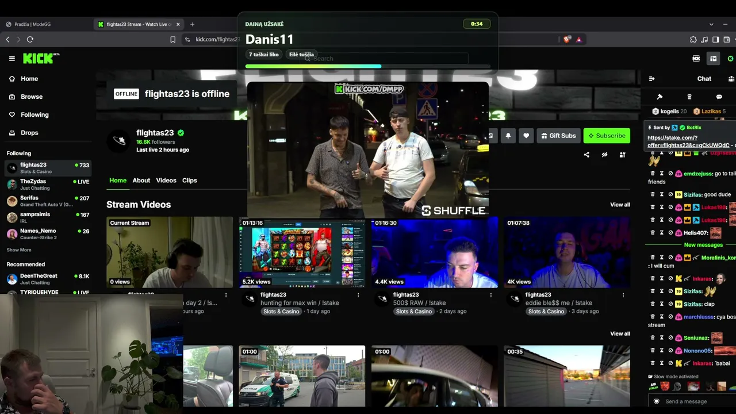The height and width of the screenshot is (414, 736).
Task: Click the Gift Subs button
Action: pos(558,136)
